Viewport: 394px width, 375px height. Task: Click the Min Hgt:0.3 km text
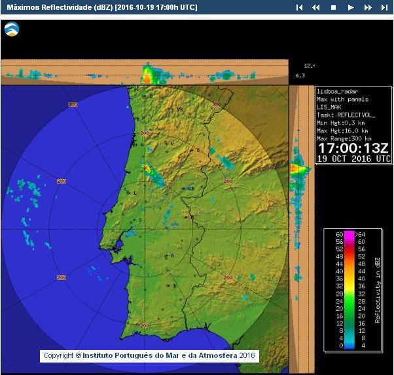pyautogui.click(x=341, y=123)
